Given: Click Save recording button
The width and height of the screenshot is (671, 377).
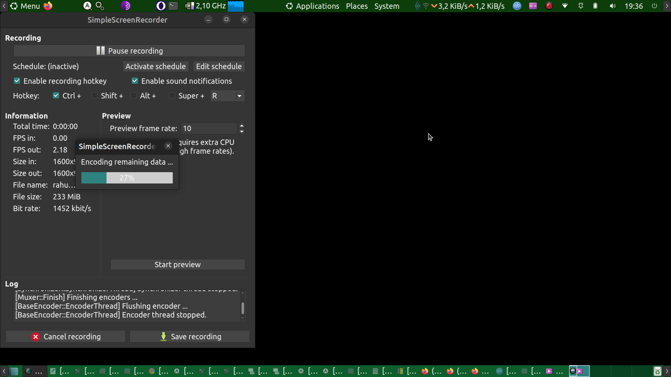Looking at the screenshot, I should pos(190,336).
